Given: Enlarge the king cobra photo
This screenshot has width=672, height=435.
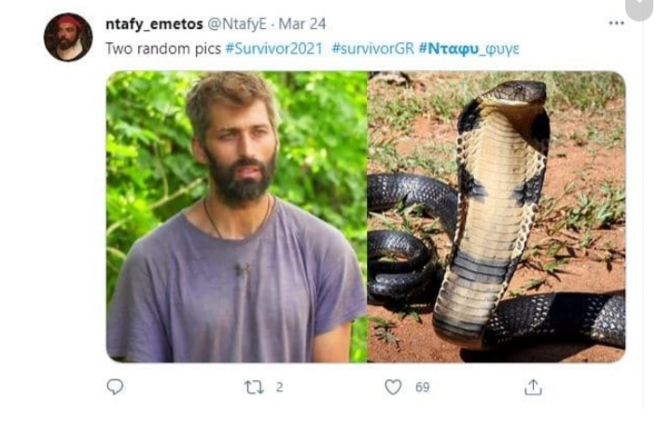Looking at the screenshot, I should pyautogui.click(x=497, y=217).
